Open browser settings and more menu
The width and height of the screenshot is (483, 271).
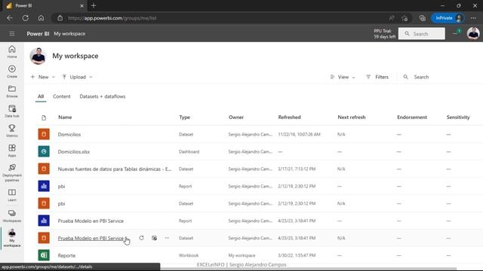click(x=473, y=18)
